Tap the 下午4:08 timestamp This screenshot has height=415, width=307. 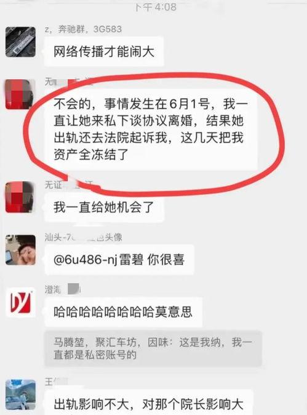click(x=156, y=7)
